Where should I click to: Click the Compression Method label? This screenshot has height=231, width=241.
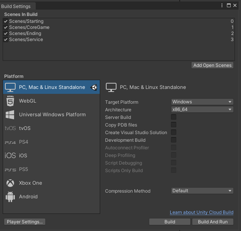[128, 191]
